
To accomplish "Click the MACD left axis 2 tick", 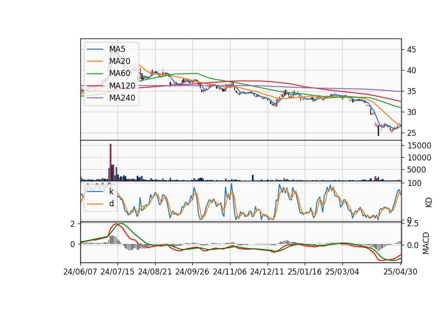I will pyautogui.click(x=72, y=224).
